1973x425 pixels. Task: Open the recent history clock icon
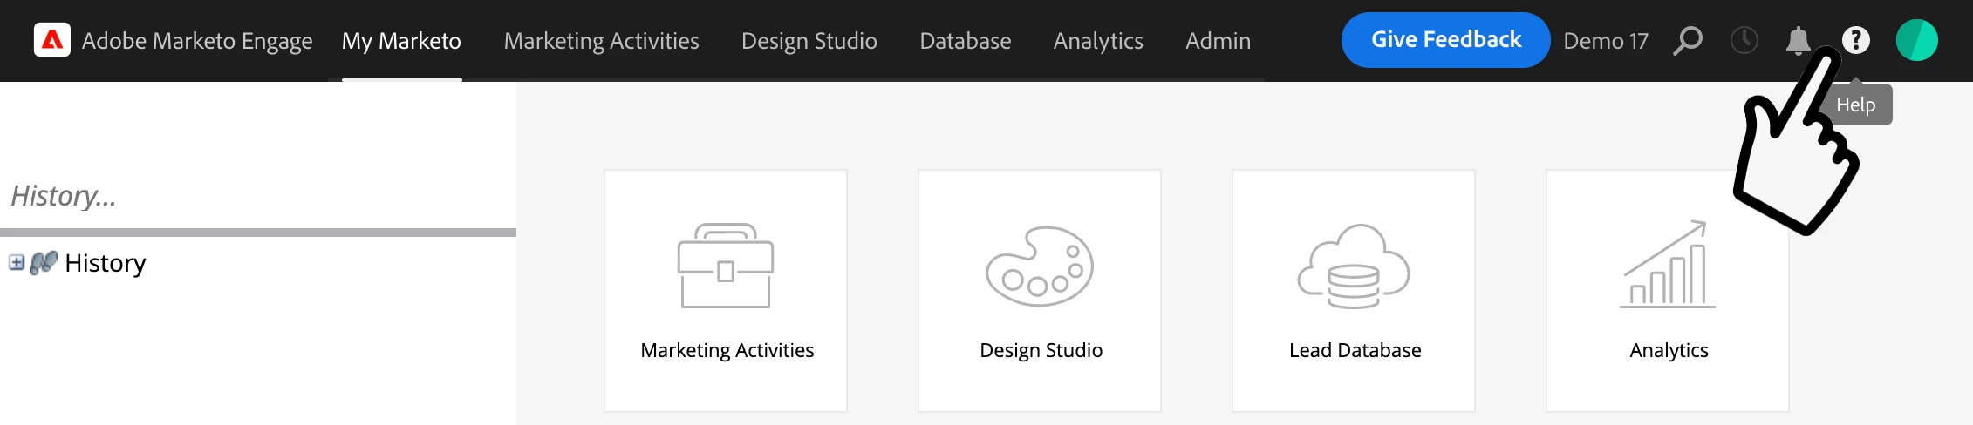(1744, 40)
